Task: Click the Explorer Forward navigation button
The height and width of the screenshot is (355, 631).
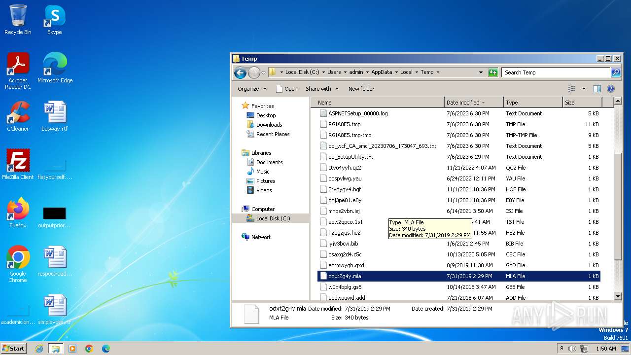Action: point(254,72)
